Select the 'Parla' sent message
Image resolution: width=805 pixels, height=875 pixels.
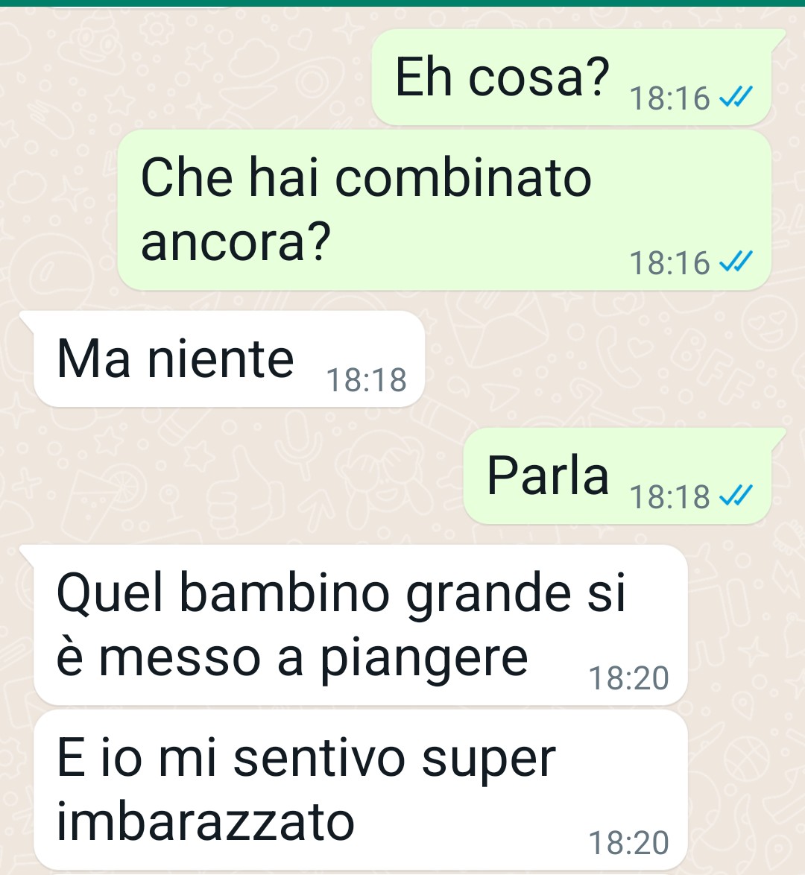(x=618, y=476)
